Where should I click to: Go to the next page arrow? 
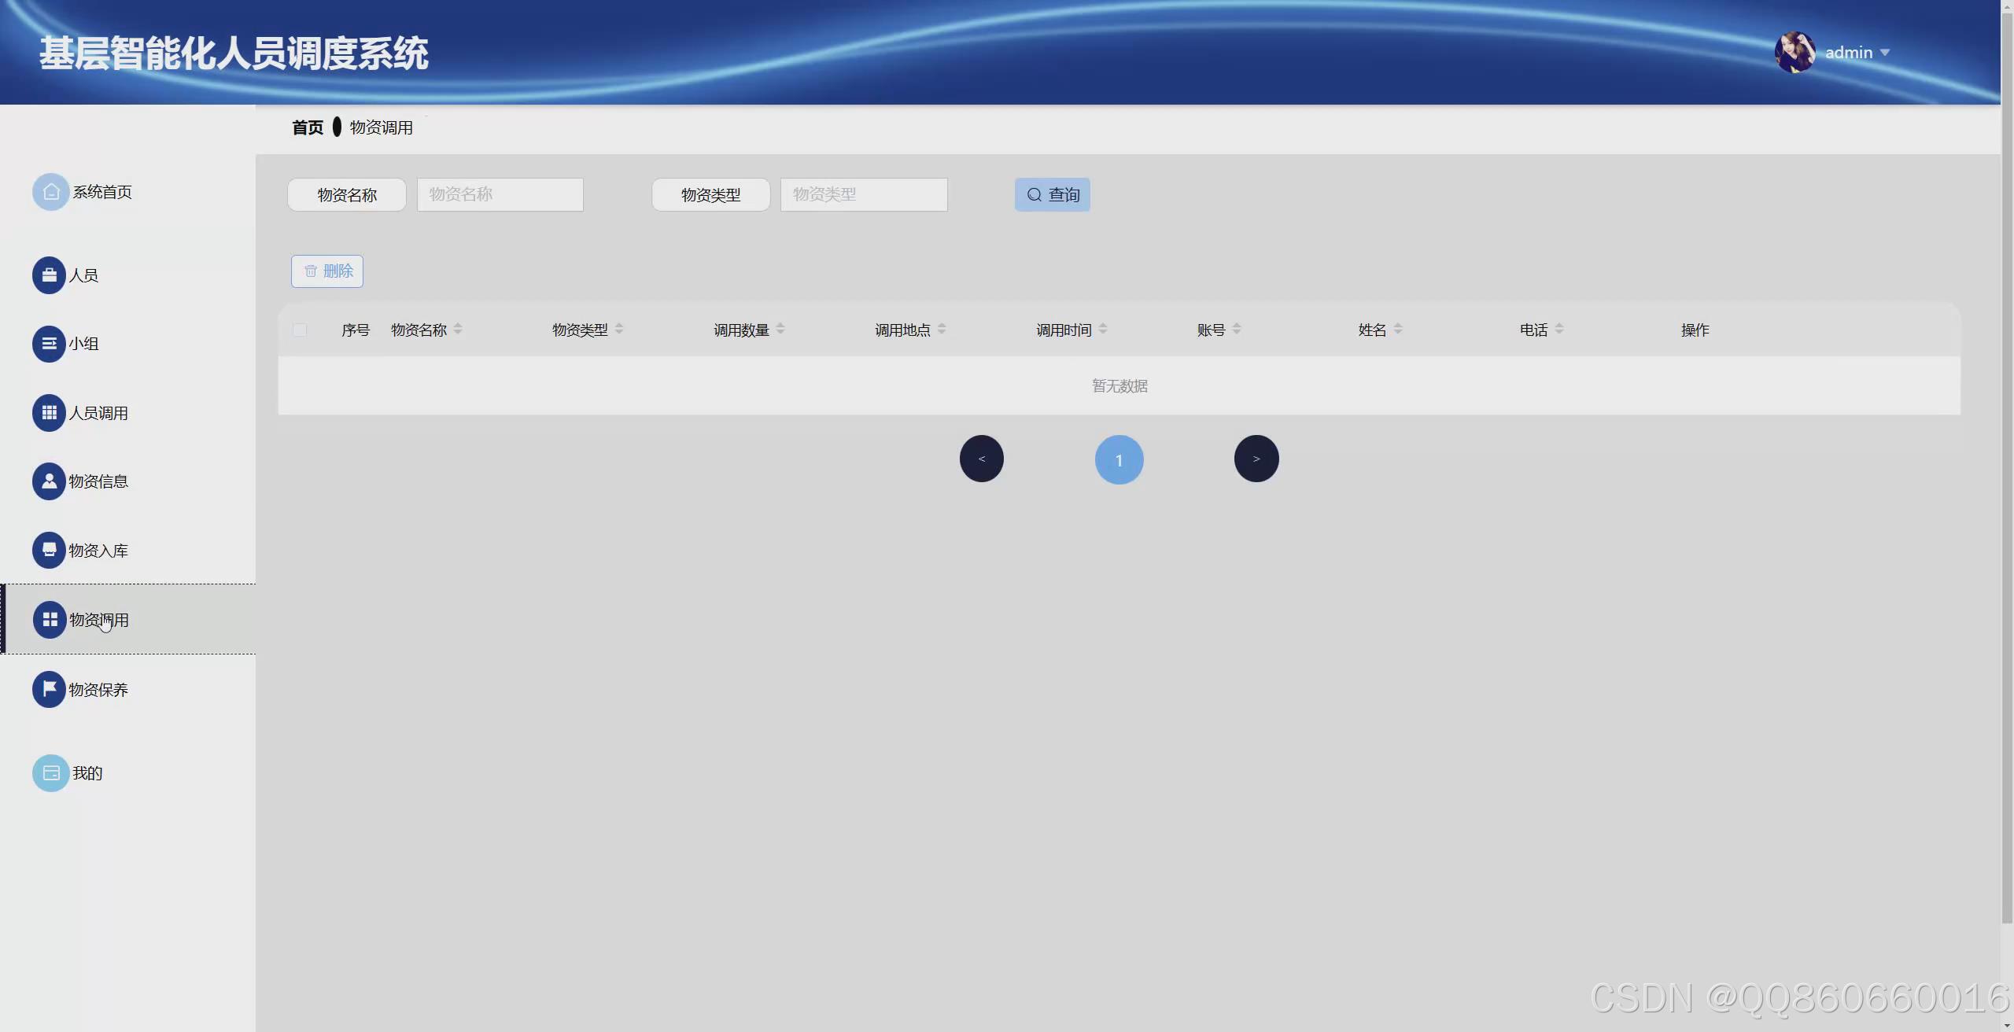coord(1256,459)
